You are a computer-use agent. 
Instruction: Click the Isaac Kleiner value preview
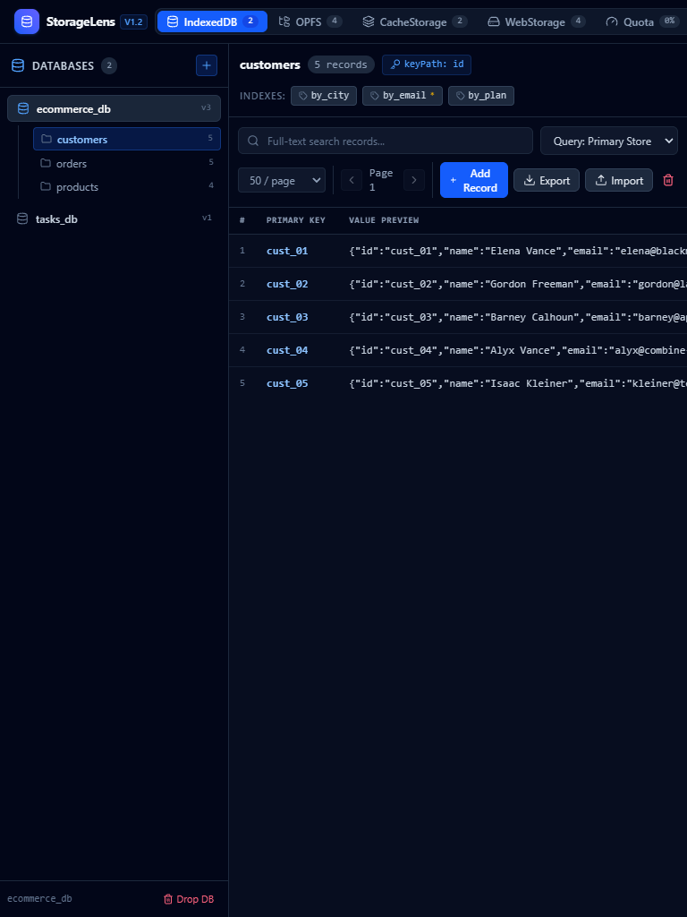pos(518,383)
